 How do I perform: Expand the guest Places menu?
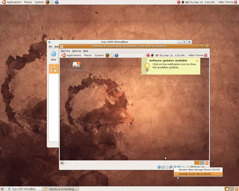[x=88, y=55]
